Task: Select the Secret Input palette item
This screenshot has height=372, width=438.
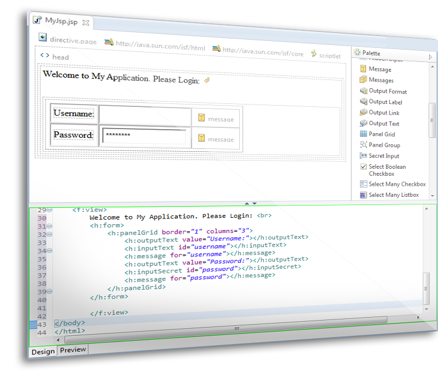Action: [384, 156]
